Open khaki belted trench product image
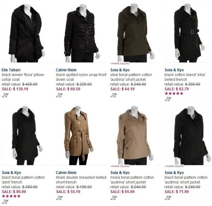 coord(79,136)
